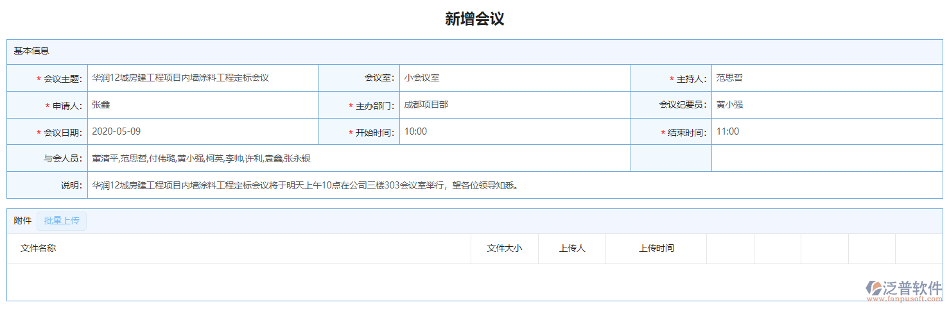Click the 新增会议 page title
Viewport: 949px width, 309px height.
(x=474, y=19)
